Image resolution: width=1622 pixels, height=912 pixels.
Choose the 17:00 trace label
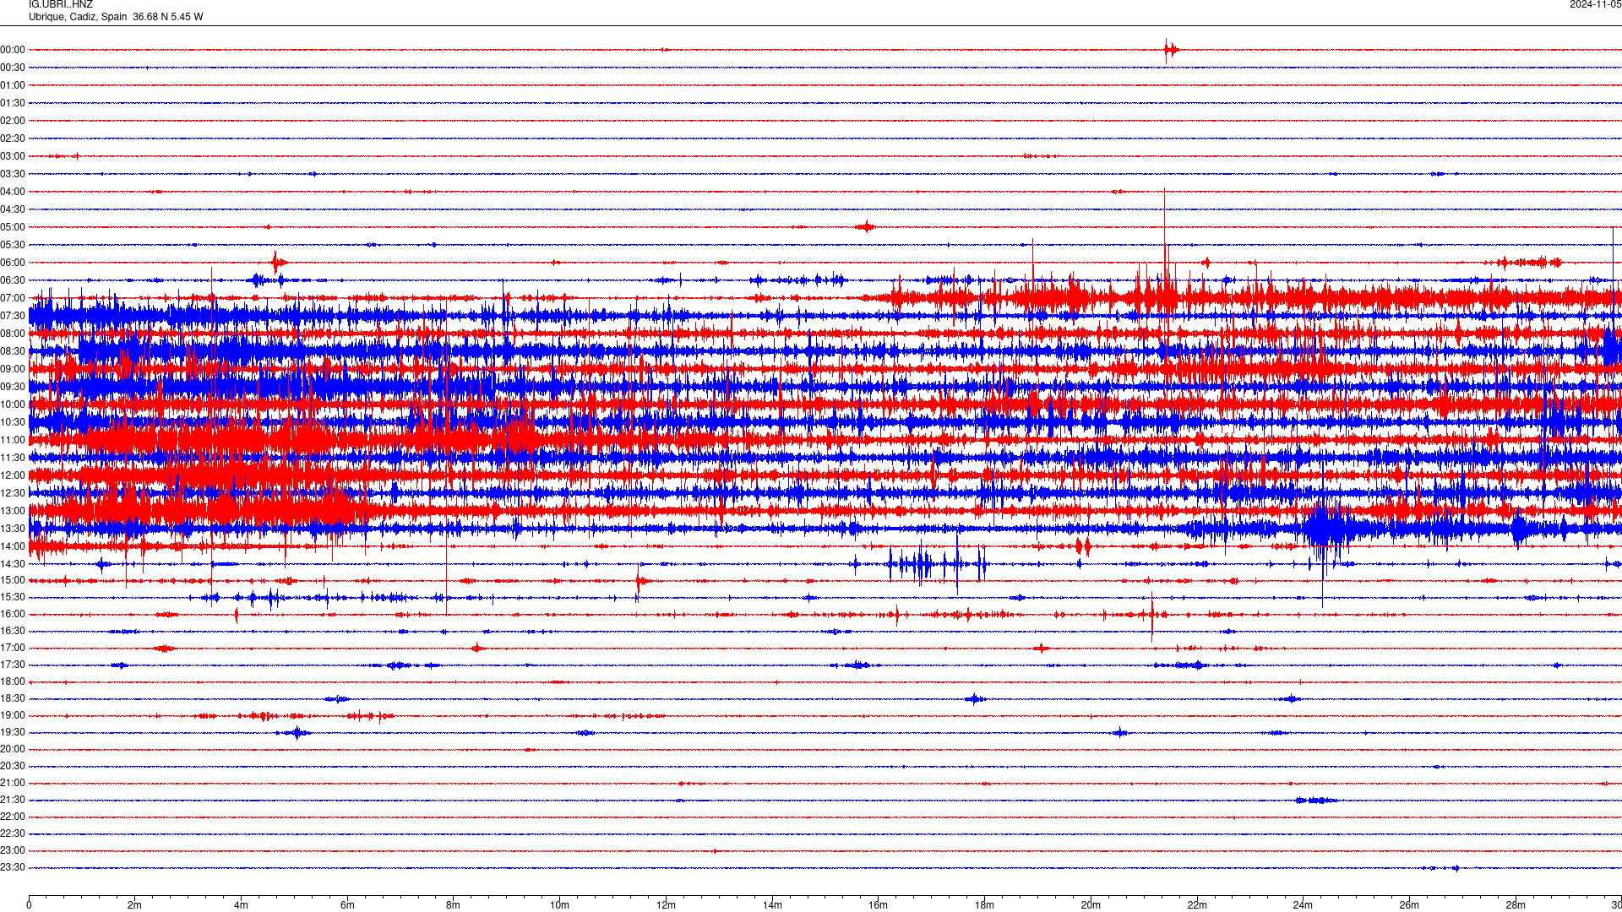coord(13,648)
